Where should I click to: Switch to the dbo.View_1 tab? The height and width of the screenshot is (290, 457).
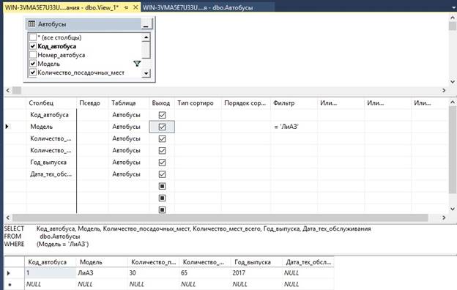click(62, 7)
